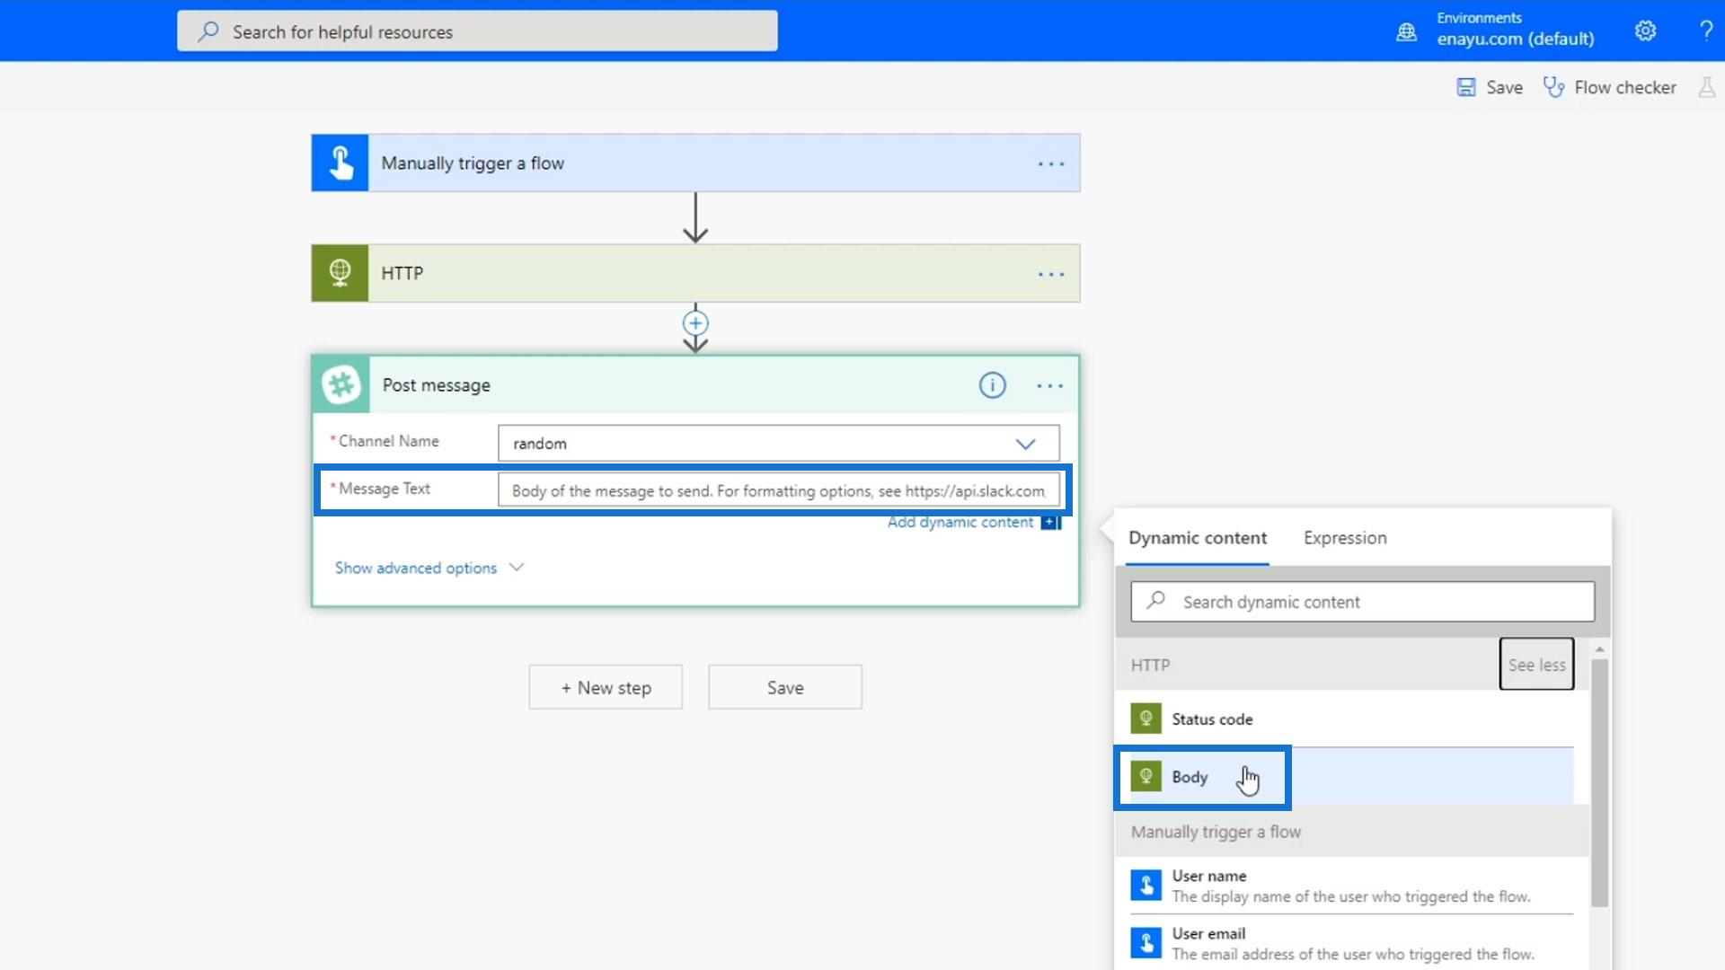
Task: Open the settings gear icon
Action: [1645, 31]
